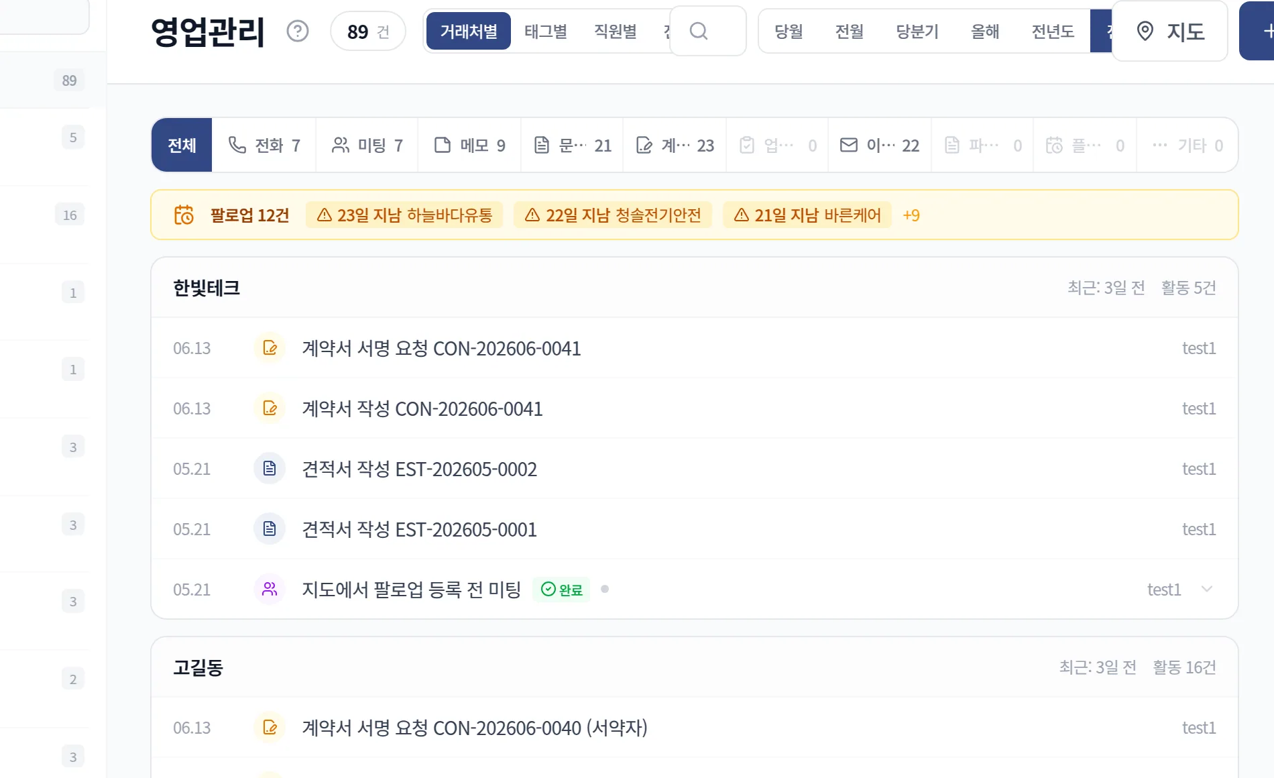Click the memo page icon
The height and width of the screenshot is (778, 1274).
coord(443,145)
